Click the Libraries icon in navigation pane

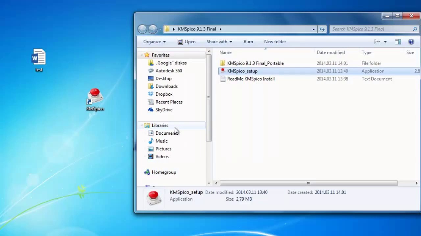(x=147, y=126)
